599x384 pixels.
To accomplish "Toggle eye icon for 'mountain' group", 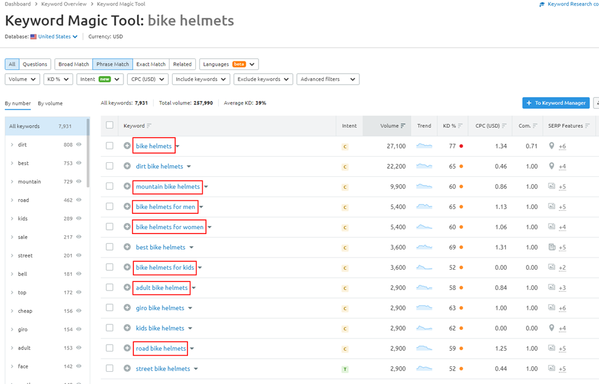I will click(79, 181).
